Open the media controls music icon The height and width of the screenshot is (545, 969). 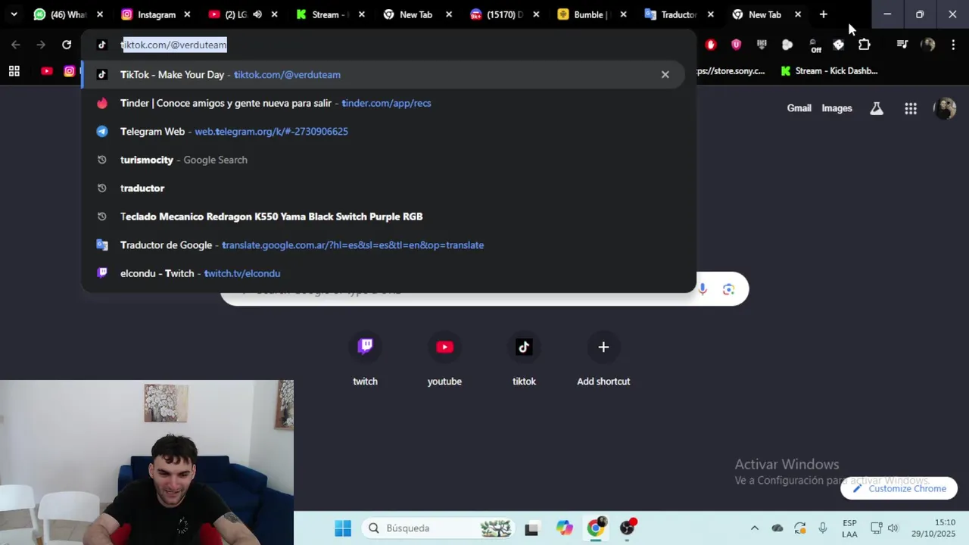click(x=902, y=45)
